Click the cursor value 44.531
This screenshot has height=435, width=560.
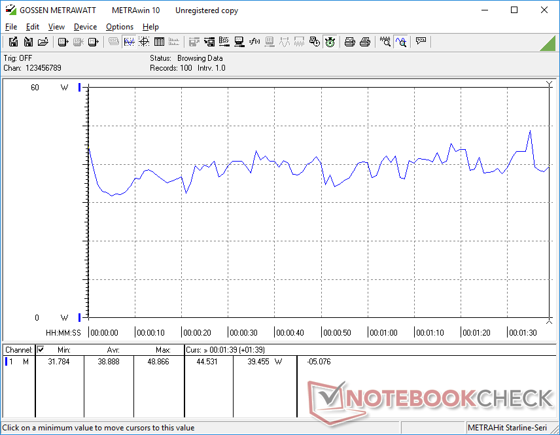click(x=207, y=362)
